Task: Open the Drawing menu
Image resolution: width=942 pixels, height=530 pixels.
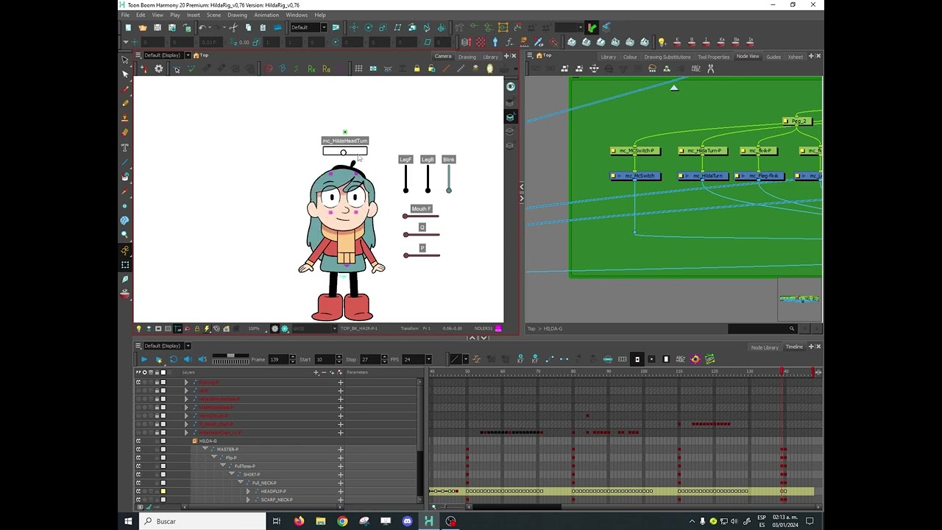Action: [237, 15]
